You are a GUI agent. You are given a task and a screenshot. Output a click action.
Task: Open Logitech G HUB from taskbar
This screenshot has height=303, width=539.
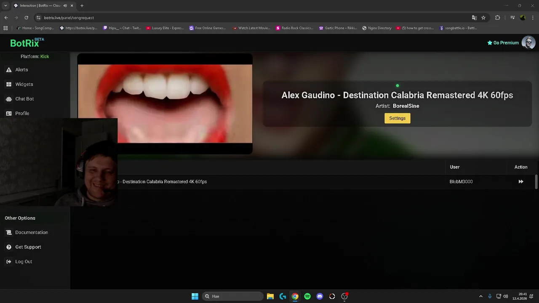(283, 296)
